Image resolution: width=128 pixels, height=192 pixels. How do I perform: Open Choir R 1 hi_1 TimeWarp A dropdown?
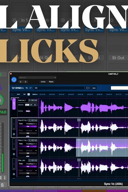pyautogui.click(x=31, y=124)
